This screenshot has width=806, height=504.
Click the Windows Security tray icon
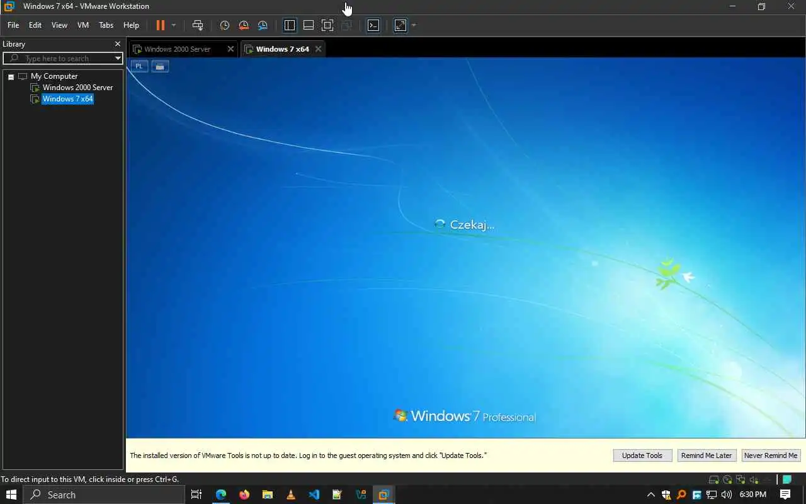[666, 495]
